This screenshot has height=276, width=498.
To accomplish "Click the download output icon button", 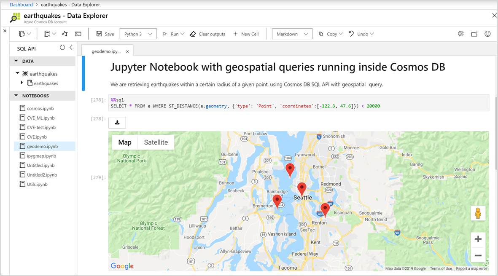I will [x=117, y=123].
